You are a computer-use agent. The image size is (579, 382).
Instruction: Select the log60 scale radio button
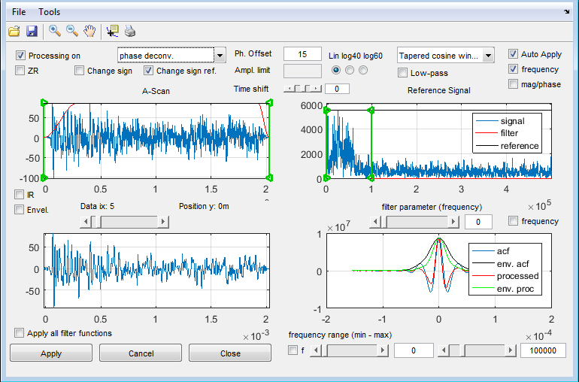coord(363,70)
